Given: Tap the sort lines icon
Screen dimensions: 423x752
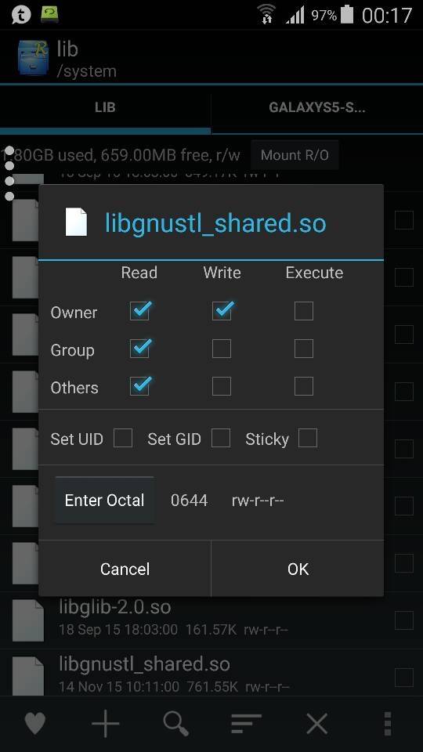Looking at the screenshot, I should point(246,723).
